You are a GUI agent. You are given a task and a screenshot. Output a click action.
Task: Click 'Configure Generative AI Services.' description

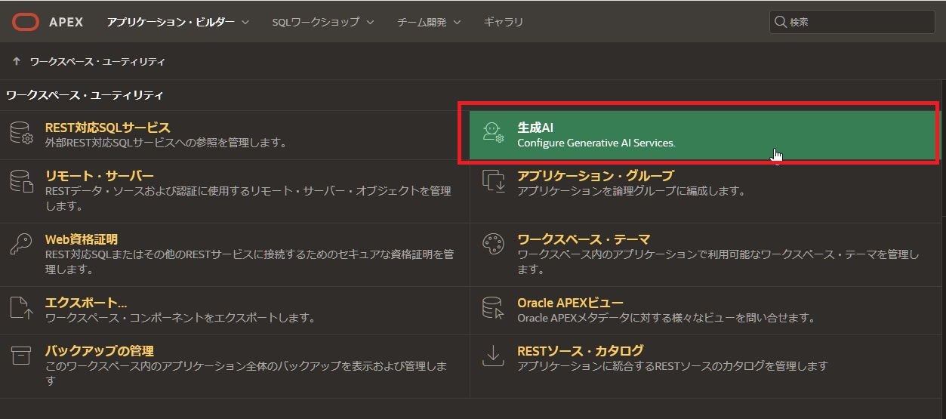(x=596, y=143)
